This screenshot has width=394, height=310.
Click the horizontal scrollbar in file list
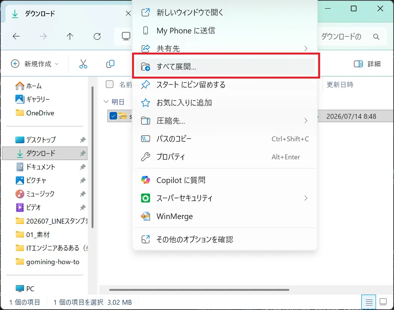(199, 290)
